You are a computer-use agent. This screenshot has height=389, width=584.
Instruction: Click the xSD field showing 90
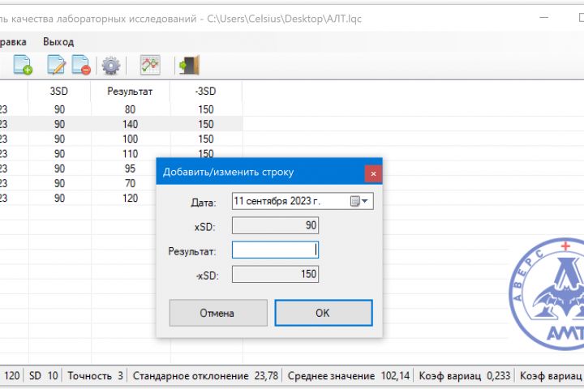tap(275, 225)
